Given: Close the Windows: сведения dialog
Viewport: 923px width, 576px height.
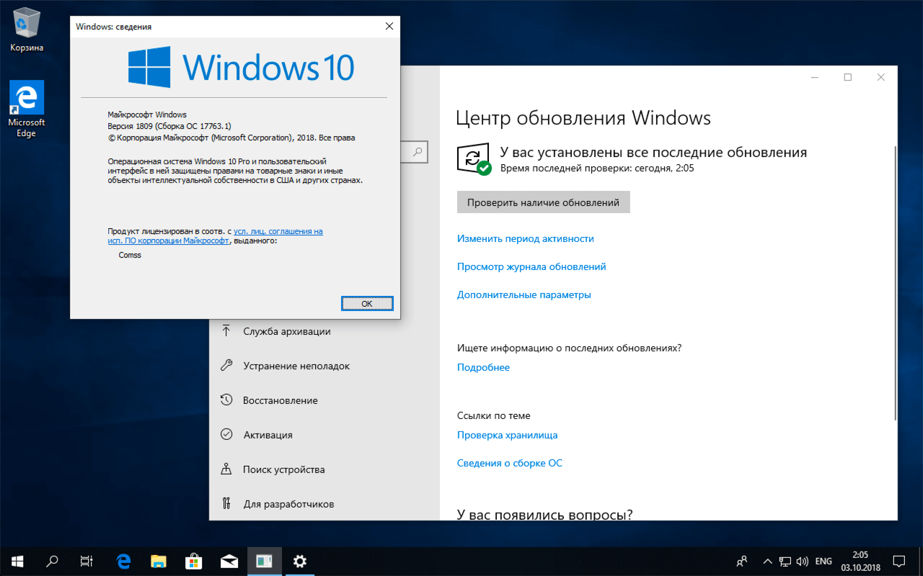Looking at the screenshot, I should click(x=389, y=27).
